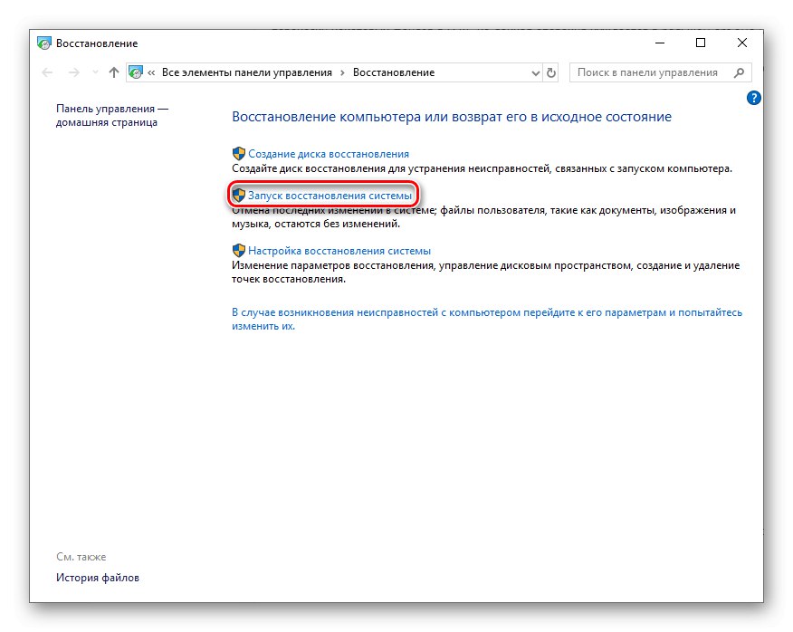The image size is (793, 632).
Task: Click the Up navigation arrow
Action: tap(112, 72)
